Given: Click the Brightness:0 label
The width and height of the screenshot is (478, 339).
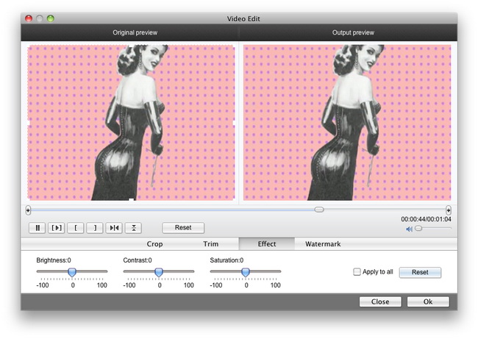Looking at the screenshot, I should click(54, 260).
